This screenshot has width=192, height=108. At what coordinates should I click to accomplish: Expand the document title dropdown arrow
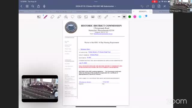pyautogui.click(x=115, y=6)
